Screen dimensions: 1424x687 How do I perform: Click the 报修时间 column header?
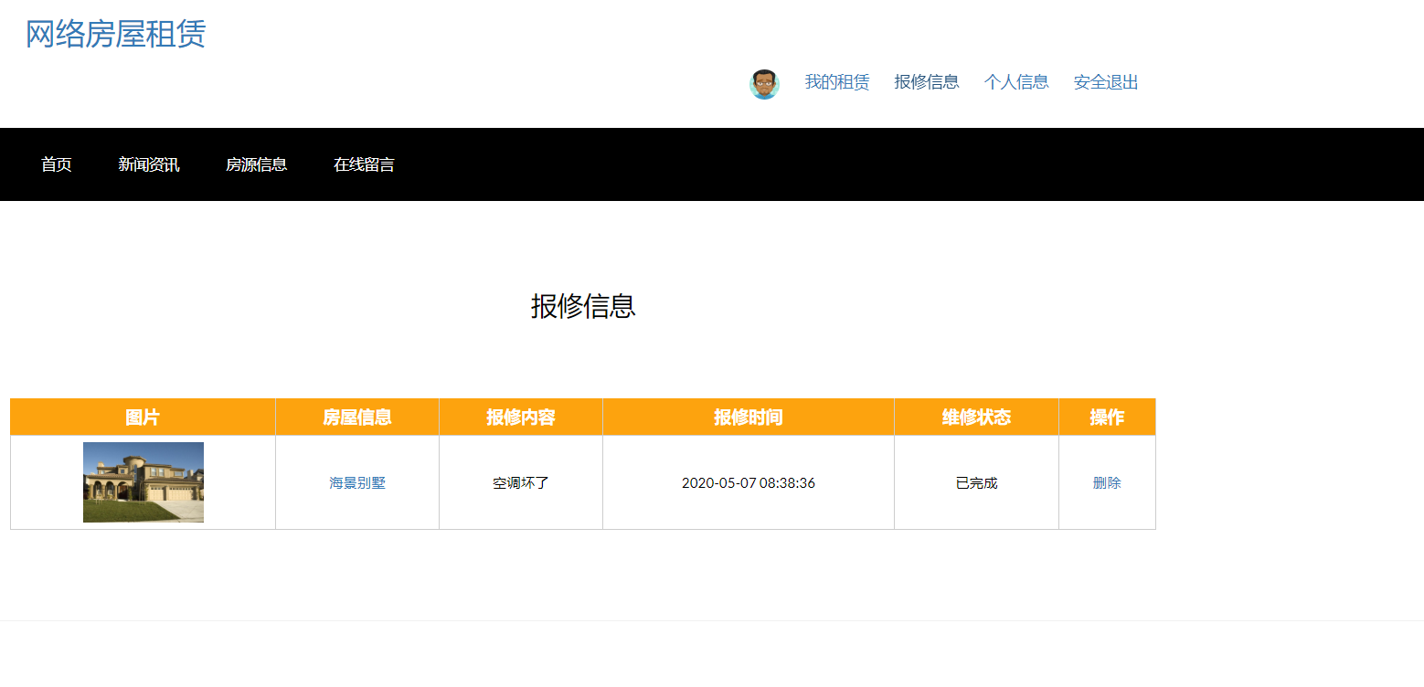(749, 417)
